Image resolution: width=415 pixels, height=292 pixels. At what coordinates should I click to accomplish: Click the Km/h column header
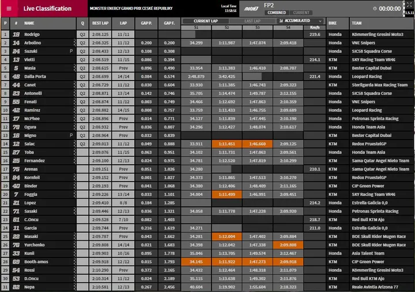[315, 28]
